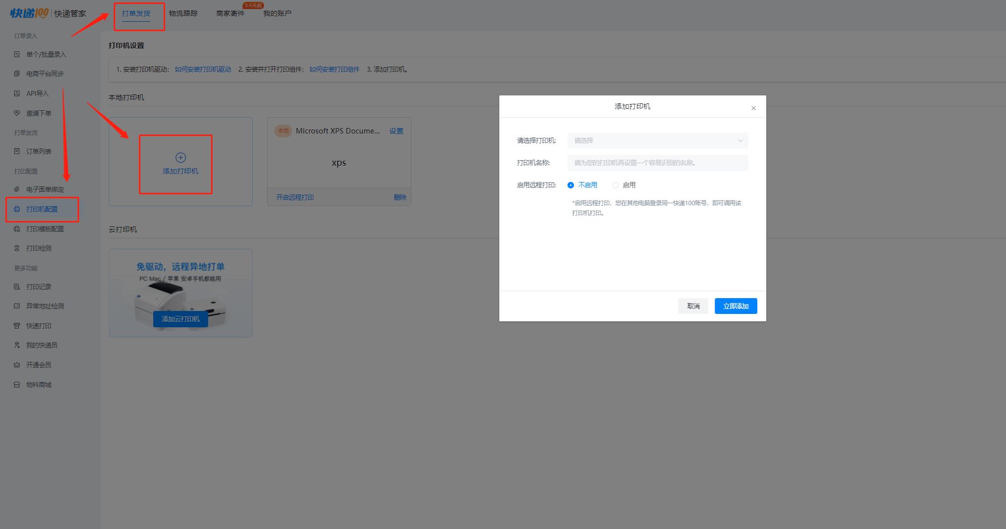The width and height of the screenshot is (1006, 529).
Task: Click the 3.5元起 badge
Action: click(x=253, y=5)
